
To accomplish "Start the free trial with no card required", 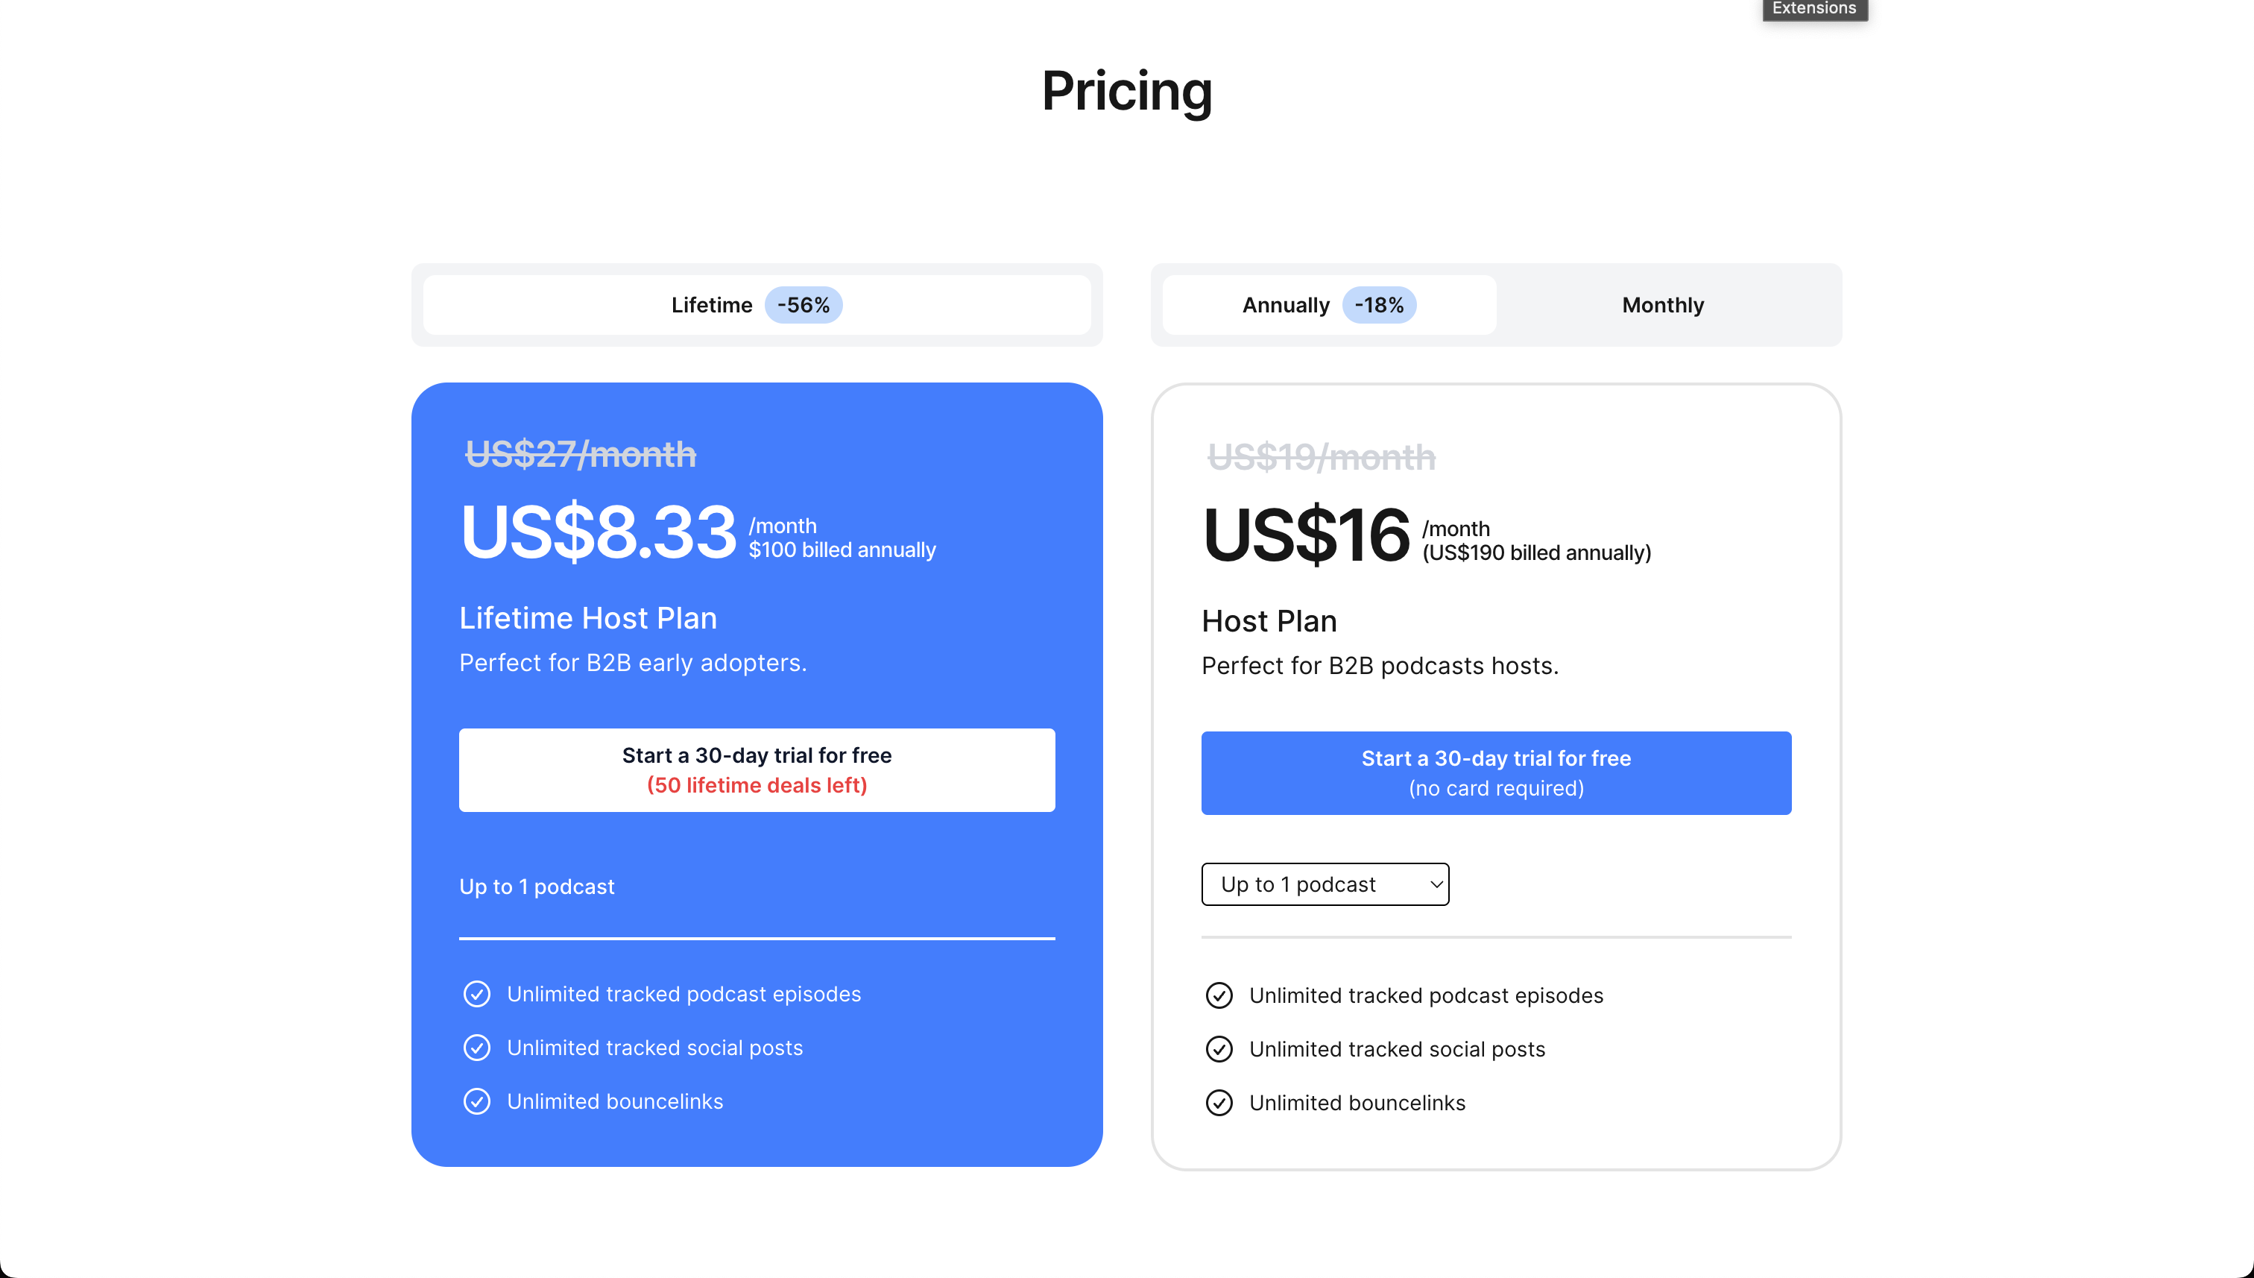I will [1495, 772].
